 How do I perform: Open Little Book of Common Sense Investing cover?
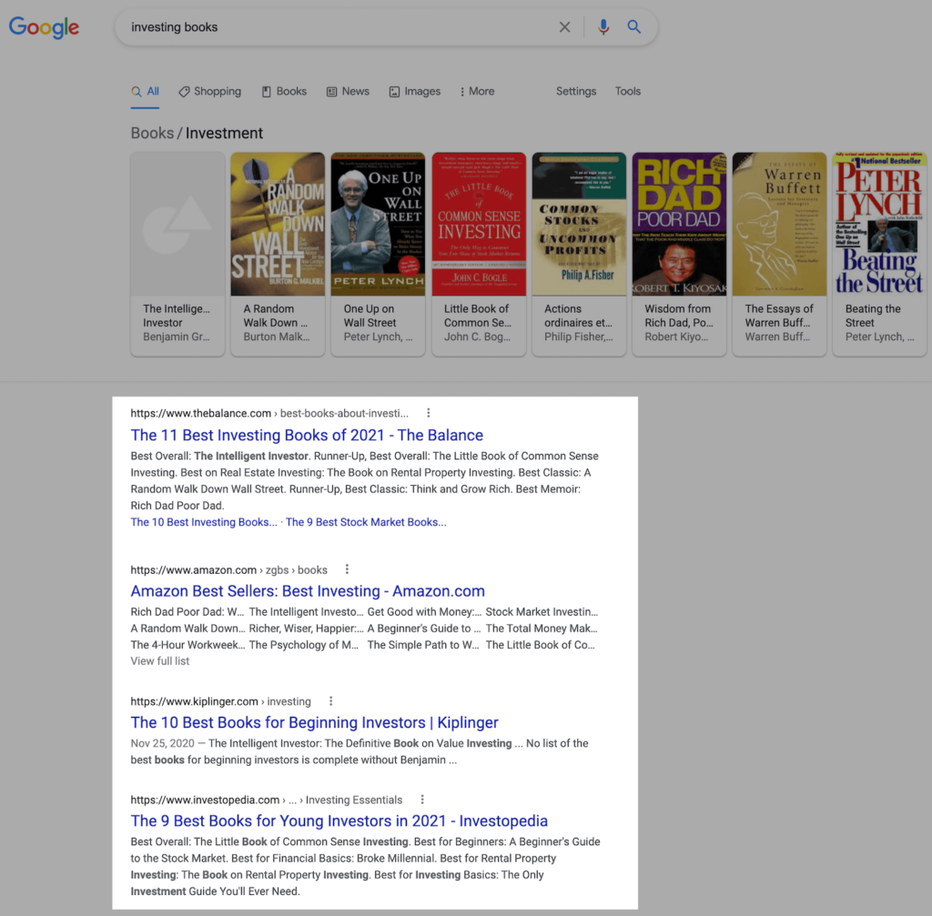pos(479,224)
